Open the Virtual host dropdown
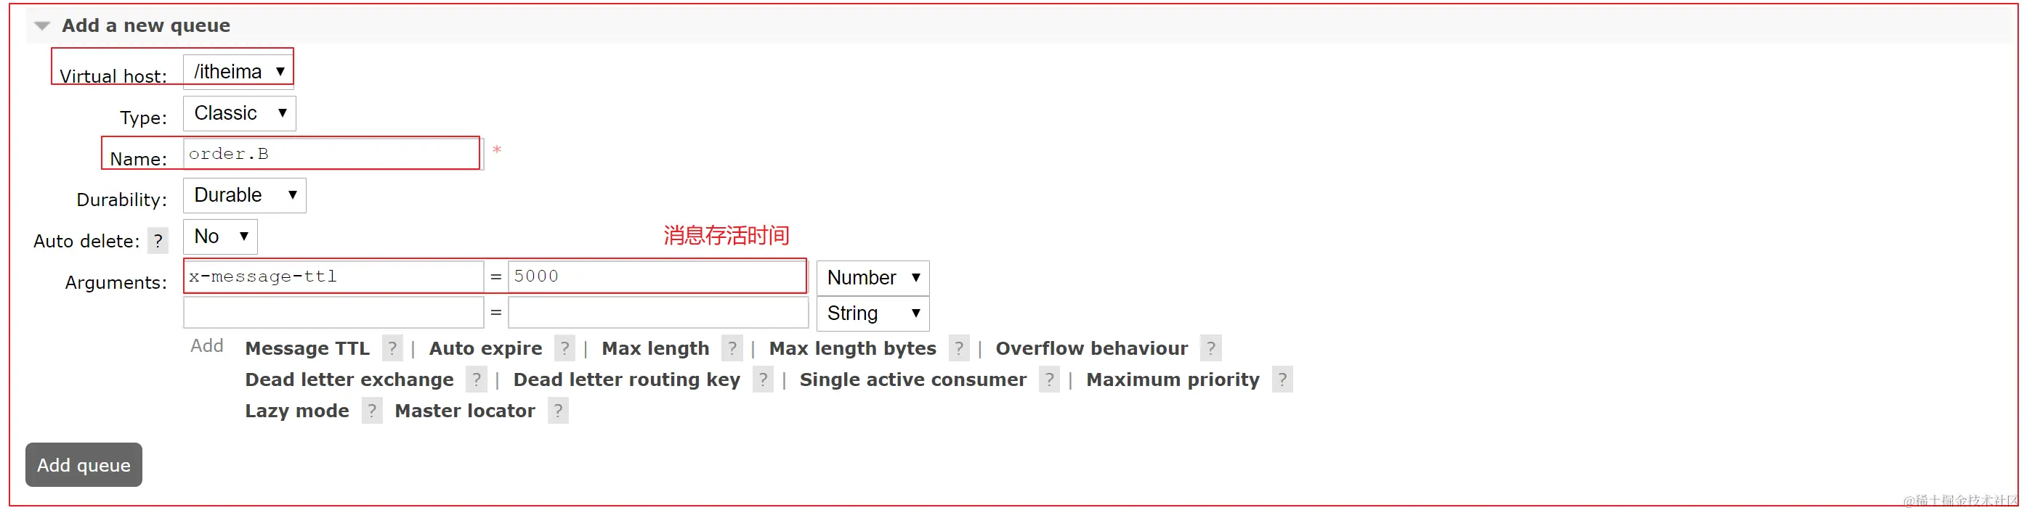This screenshot has width=2024, height=513. [239, 71]
